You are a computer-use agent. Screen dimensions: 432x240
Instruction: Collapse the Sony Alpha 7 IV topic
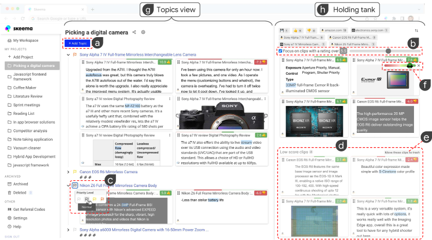click(x=68, y=55)
